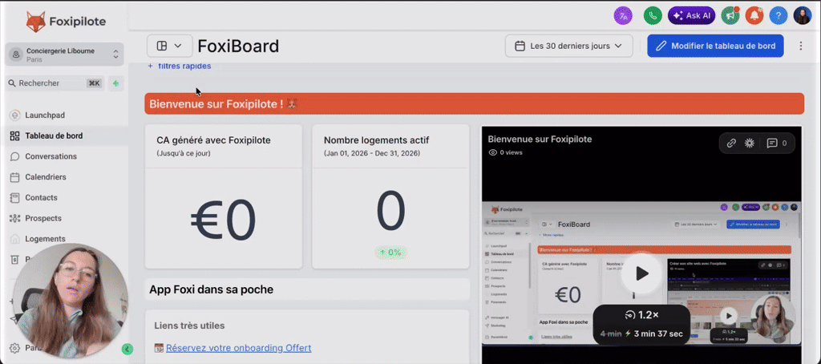The image size is (821, 364).
Task: Open the green megaphone announcements icon
Action: coord(730,16)
